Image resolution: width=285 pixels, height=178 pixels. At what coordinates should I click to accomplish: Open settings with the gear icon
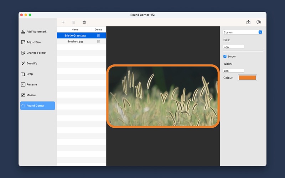click(259, 22)
